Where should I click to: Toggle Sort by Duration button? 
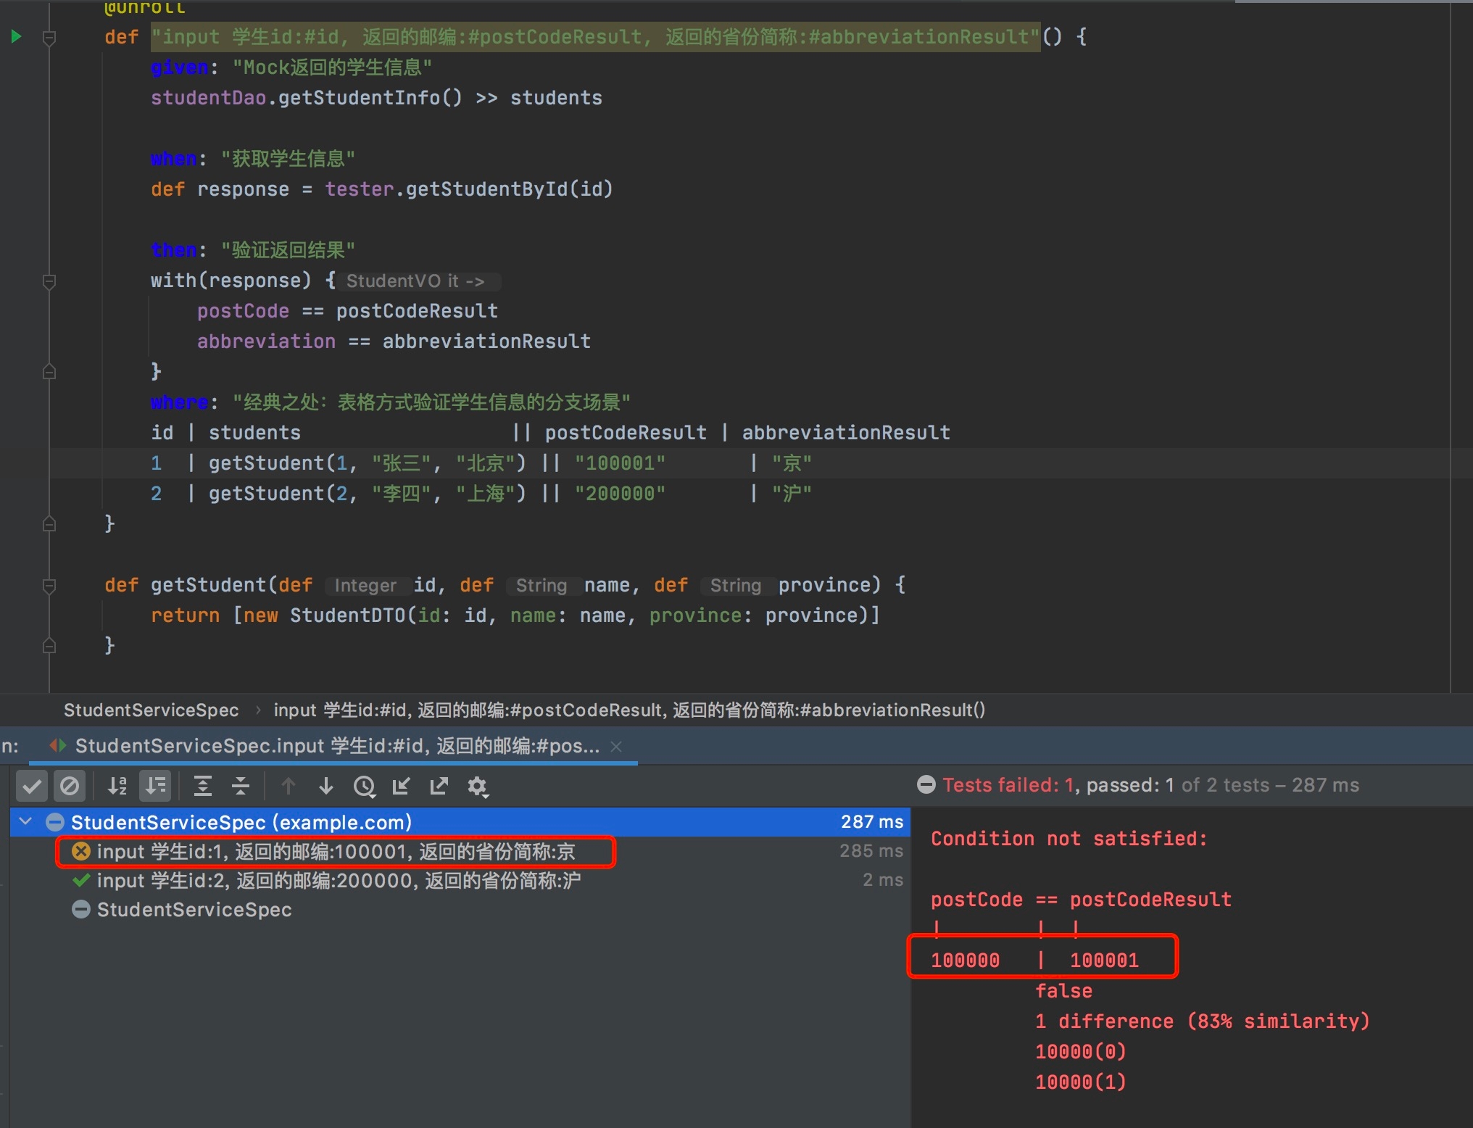coord(156,786)
